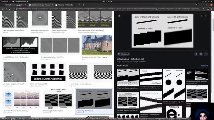Open three-dot more options in preview panel
Screen dimensions: 214x120
[206, 54]
